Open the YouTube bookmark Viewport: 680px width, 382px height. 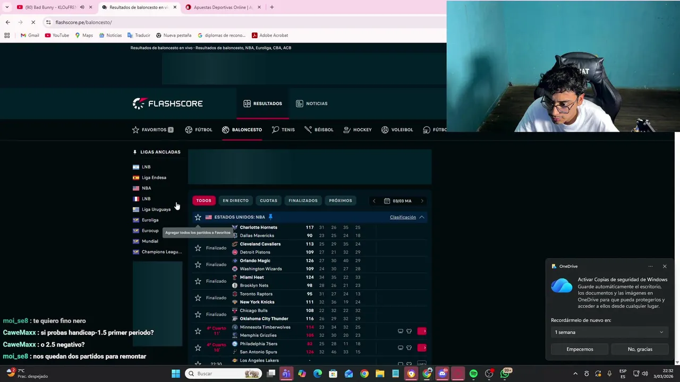[57, 36]
